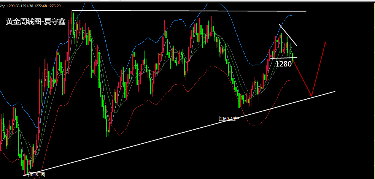Click the OHLC values 1290.66 1291.78 header

(33, 5)
